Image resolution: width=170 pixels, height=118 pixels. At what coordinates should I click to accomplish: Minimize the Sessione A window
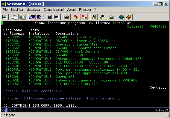[x=156, y=4]
